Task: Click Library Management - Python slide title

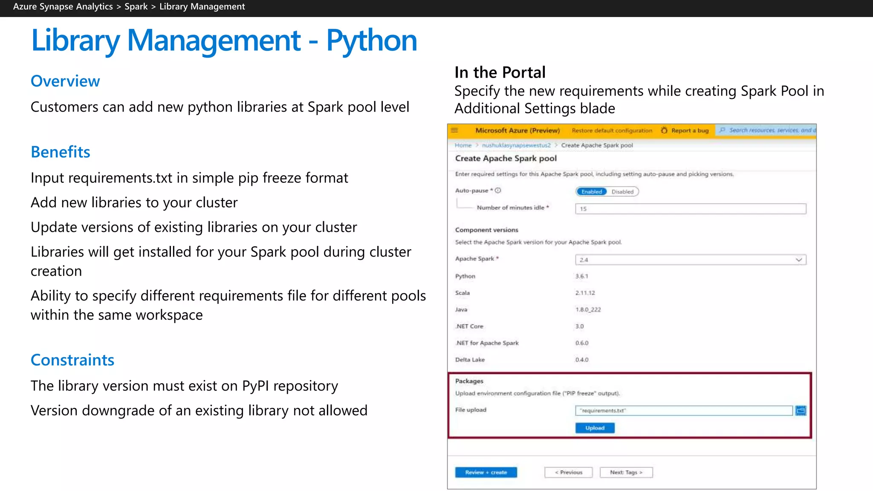Action: click(x=224, y=41)
